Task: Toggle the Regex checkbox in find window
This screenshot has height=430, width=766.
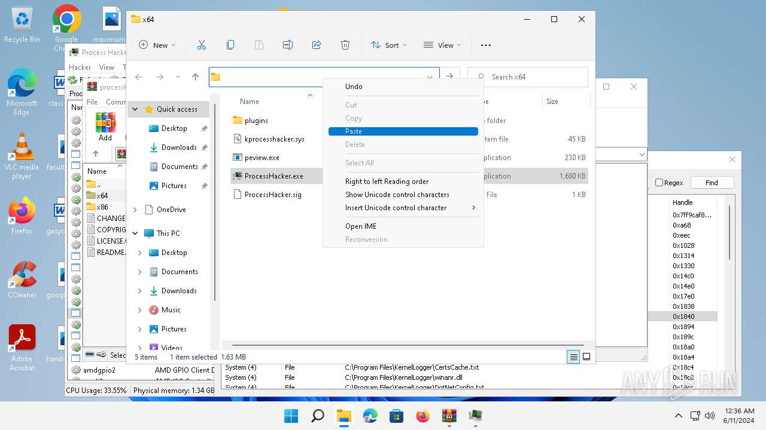Action: [659, 183]
